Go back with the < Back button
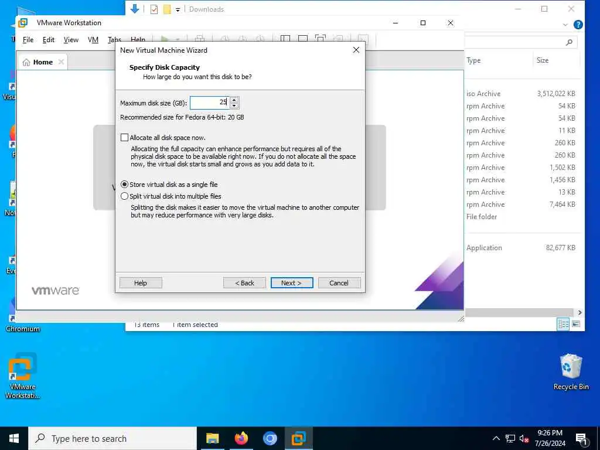 [x=244, y=283]
